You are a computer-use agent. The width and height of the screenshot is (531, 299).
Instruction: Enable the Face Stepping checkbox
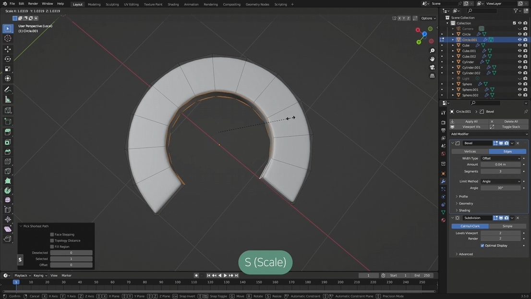click(x=52, y=234)
